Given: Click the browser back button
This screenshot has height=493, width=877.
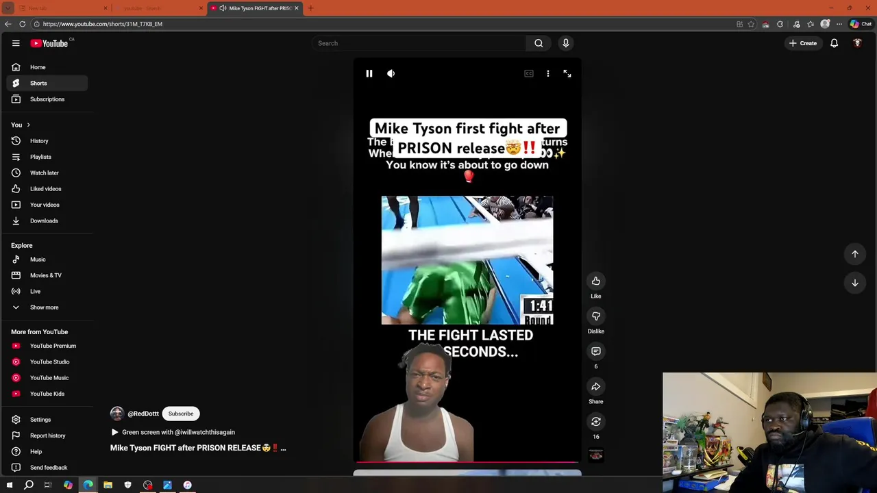Looking at the screenshot, I should pos(8,24).
